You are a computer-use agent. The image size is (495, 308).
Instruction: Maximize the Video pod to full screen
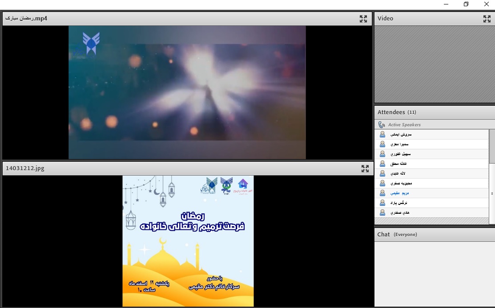point(487,19)
